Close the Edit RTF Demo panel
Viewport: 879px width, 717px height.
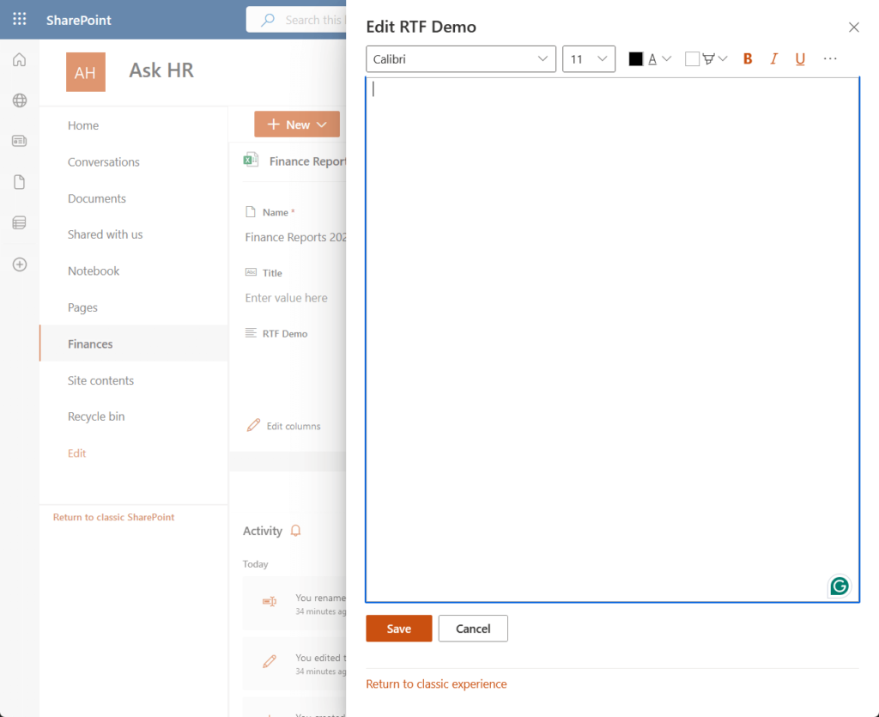click(854, 27)
